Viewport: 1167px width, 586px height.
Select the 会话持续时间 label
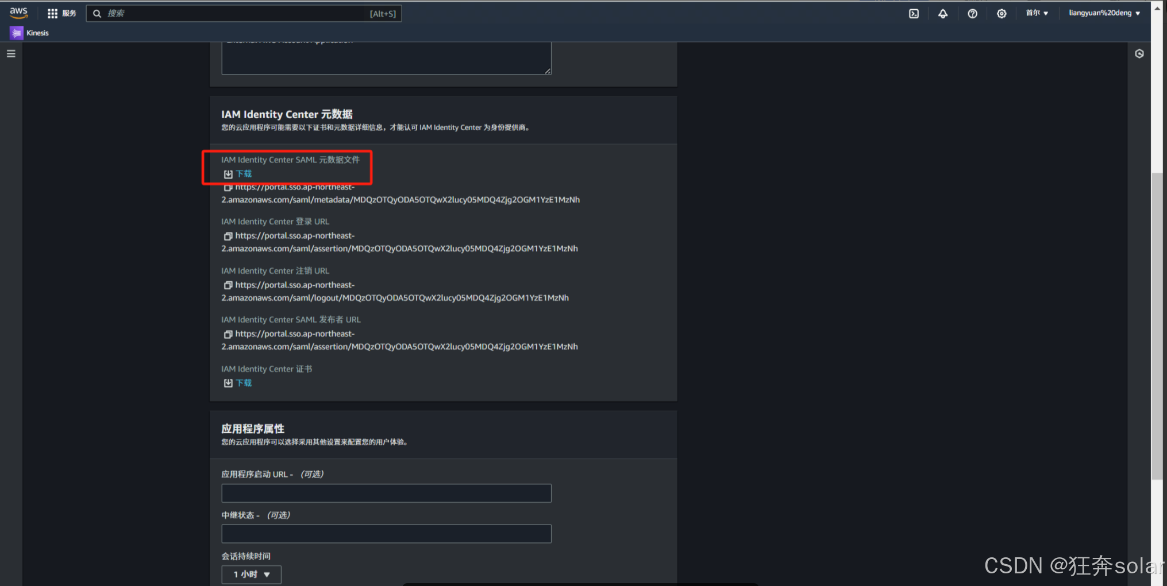[246, 556]
